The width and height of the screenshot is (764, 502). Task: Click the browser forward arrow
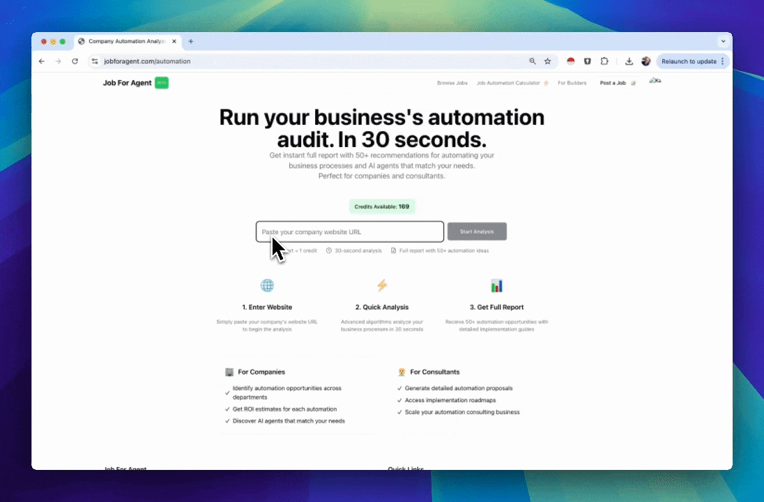[59, 61]
